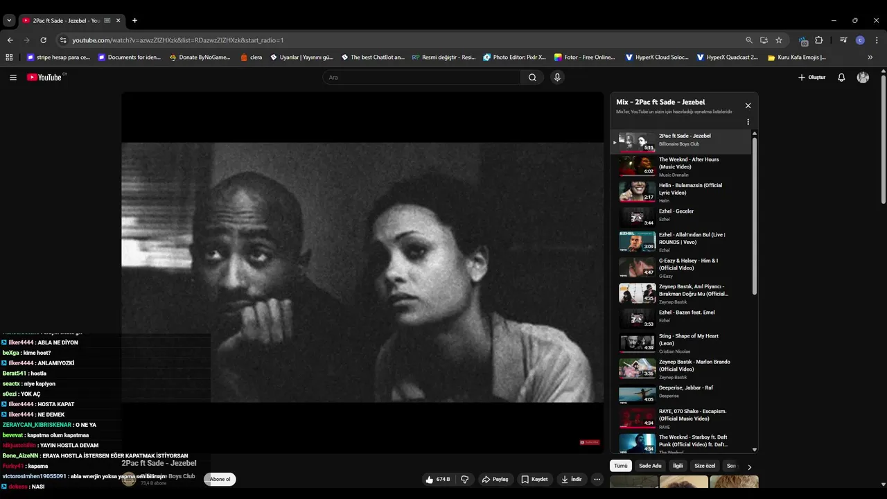
Task: Open the Kuru Kafa Emojis bookmark folder
Action: [797, 58]
